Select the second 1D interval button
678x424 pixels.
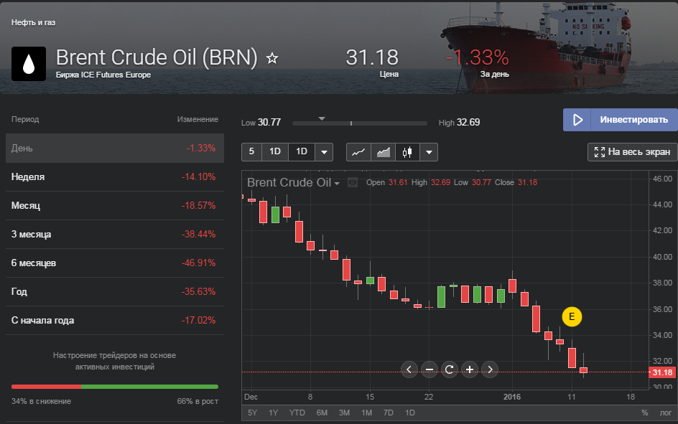[x=302, y=152]
